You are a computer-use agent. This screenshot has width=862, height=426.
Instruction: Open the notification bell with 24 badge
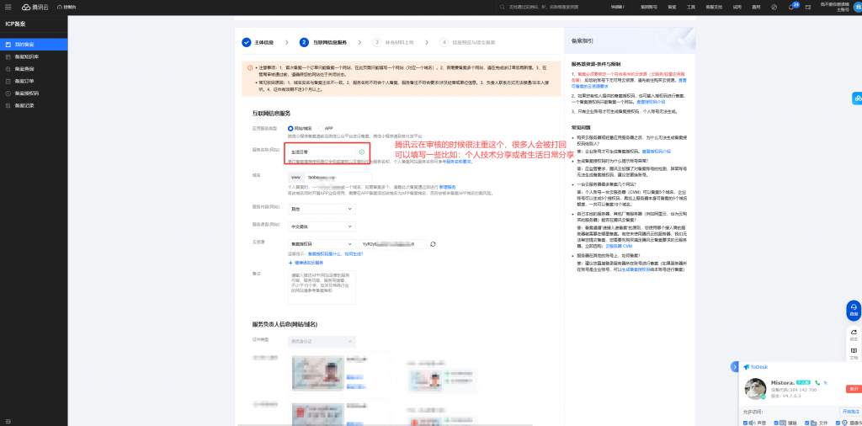click(791, 7)
